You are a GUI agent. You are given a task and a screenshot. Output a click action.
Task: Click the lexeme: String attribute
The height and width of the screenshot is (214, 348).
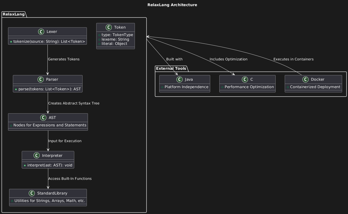115,39
